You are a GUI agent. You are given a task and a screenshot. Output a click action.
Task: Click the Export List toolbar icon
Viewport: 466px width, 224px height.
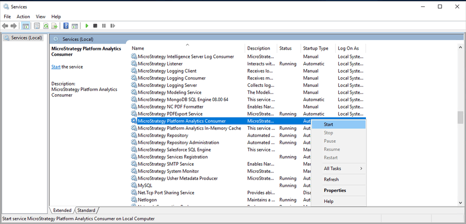[x=54, y=26]
